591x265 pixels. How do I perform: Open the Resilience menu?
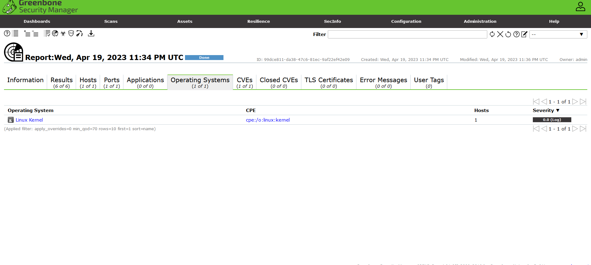coord(259,21)
